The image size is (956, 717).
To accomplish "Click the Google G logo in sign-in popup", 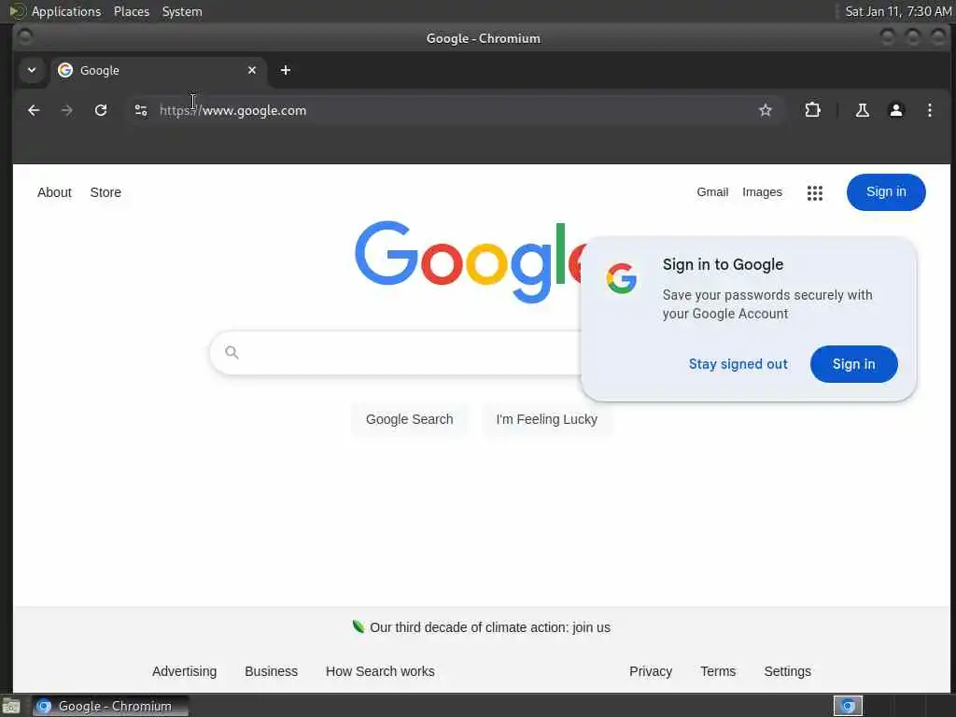I will tap(621, 278).
